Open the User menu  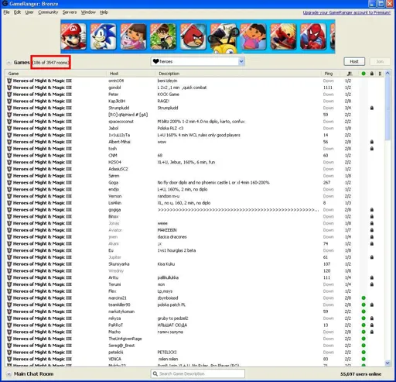[29, 12]
